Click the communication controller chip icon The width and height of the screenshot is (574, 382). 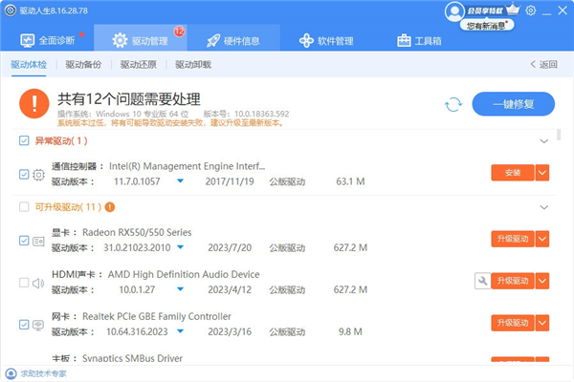38,175
